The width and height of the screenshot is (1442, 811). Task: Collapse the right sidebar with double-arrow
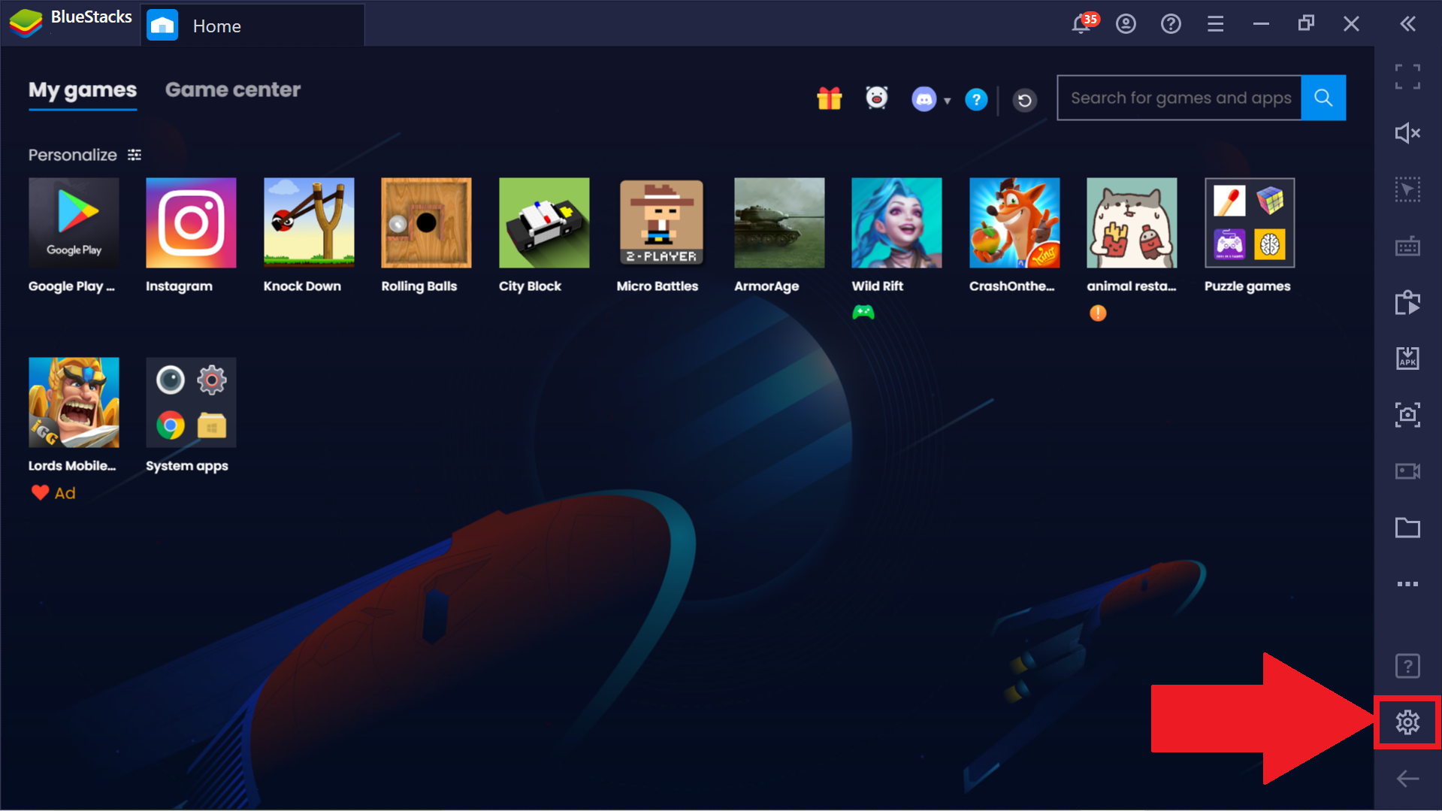pyautogui.click(x=1408, y=23)
